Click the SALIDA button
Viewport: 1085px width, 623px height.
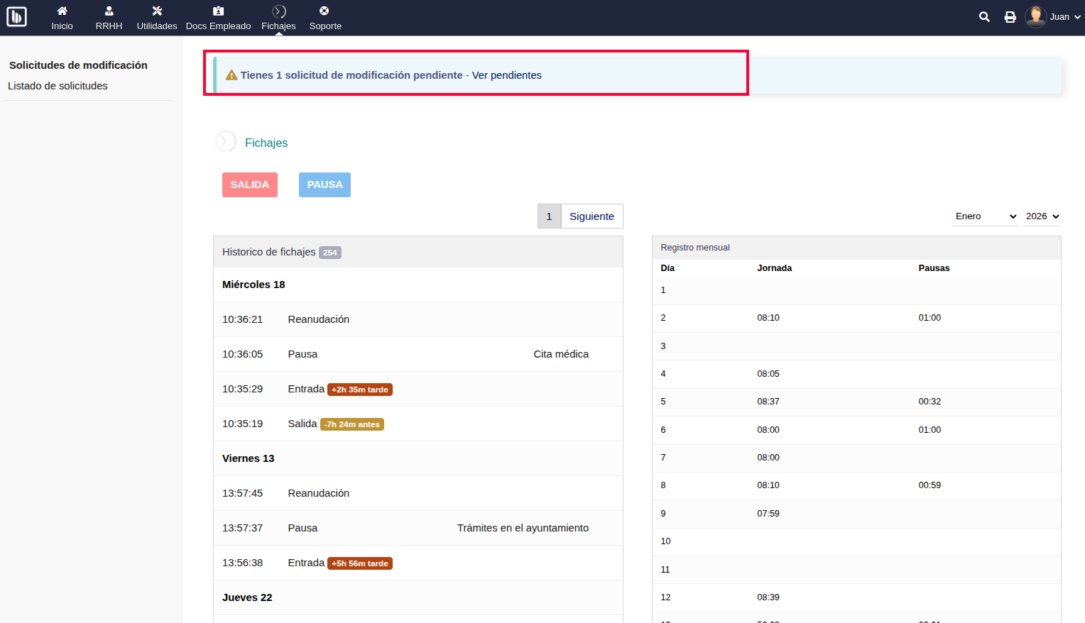coord(250,184)
